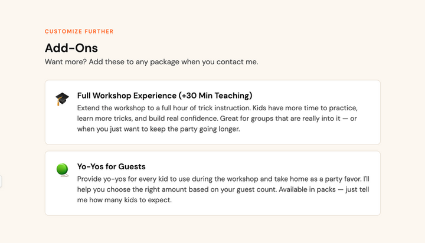
Task: Click the 'keep the party going longer' line
Action: point(159,129)
